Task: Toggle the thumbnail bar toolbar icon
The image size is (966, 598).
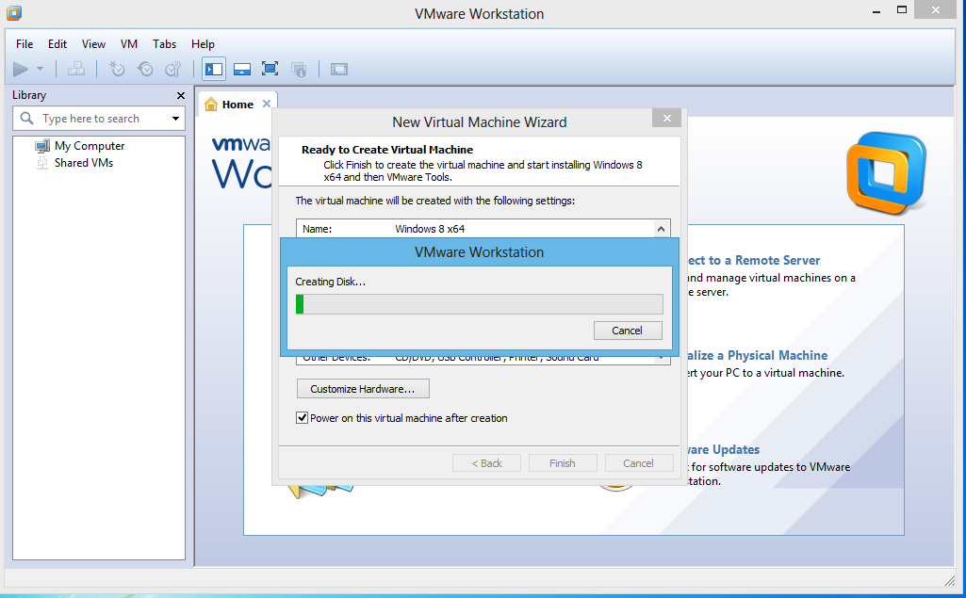Action: (242, 69)
